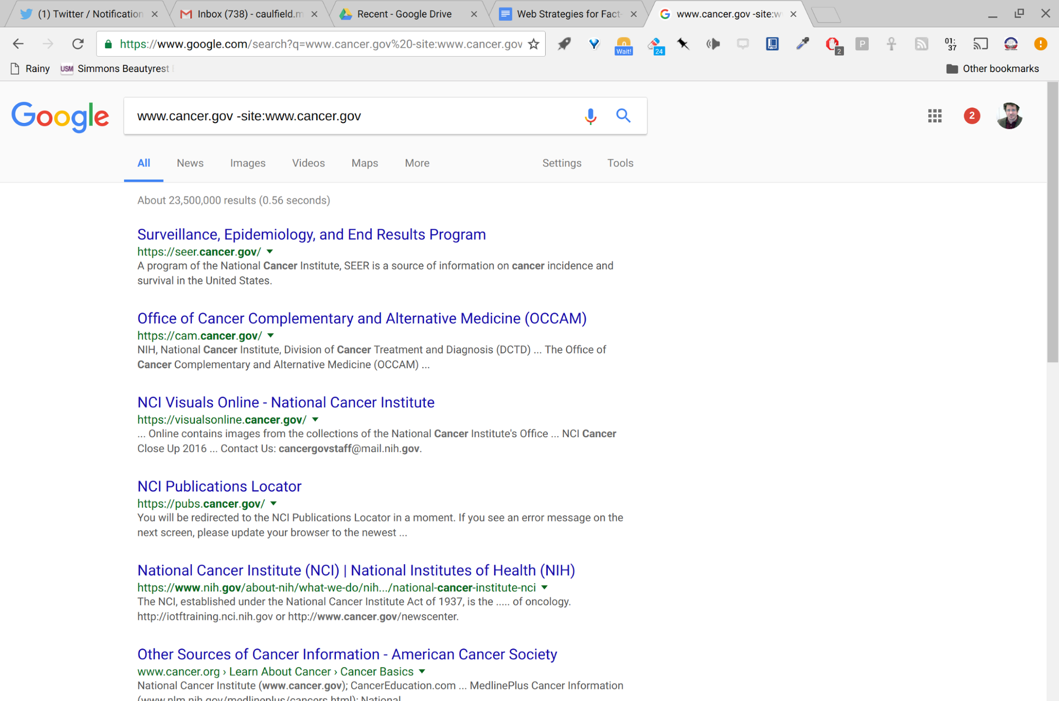Click the green secure padlock icon
The width and height of the screenshot is (1059, 701).
[x=108, y=44]
